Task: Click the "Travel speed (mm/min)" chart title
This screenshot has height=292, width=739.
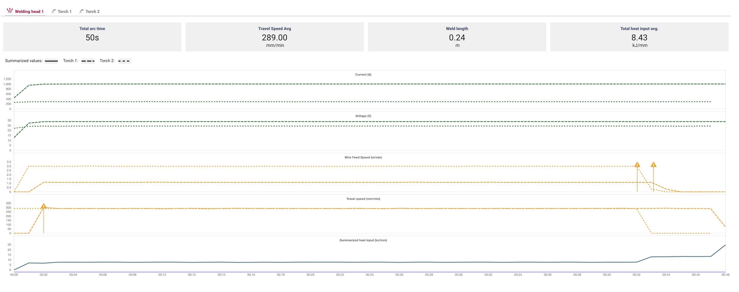Action: [363, 199]
